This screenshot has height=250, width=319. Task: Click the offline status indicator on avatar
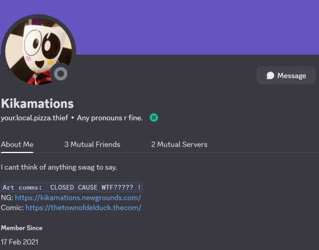[61, 74]
